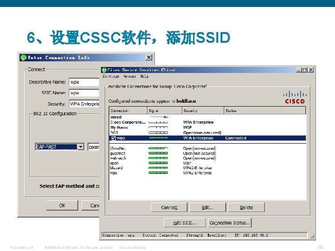Minimize the Cisco Secure Services Client window

[x=299, y=70]
